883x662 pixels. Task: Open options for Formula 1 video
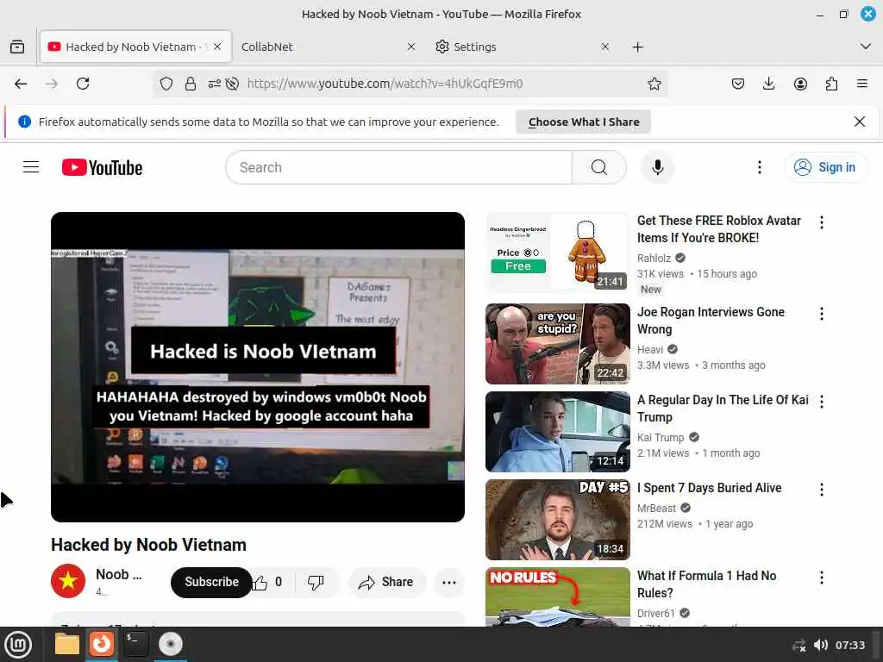[822, 578]
